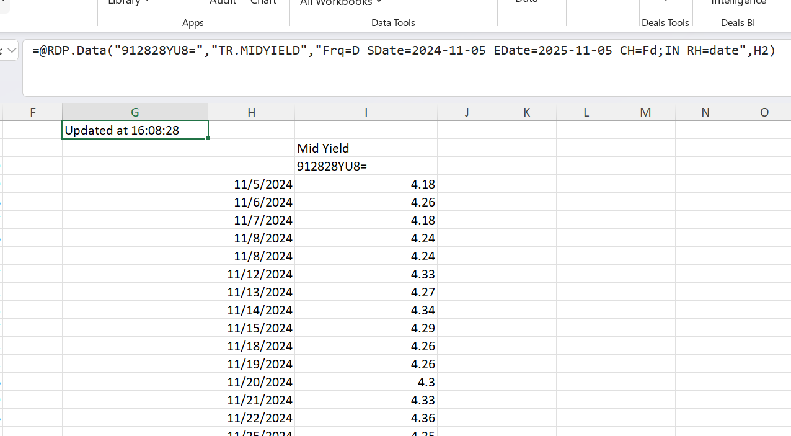The image size is (791, 436).
Task: Select the date cell 11/21/2024
Action: pyautogui.click(x=251, y=400)
